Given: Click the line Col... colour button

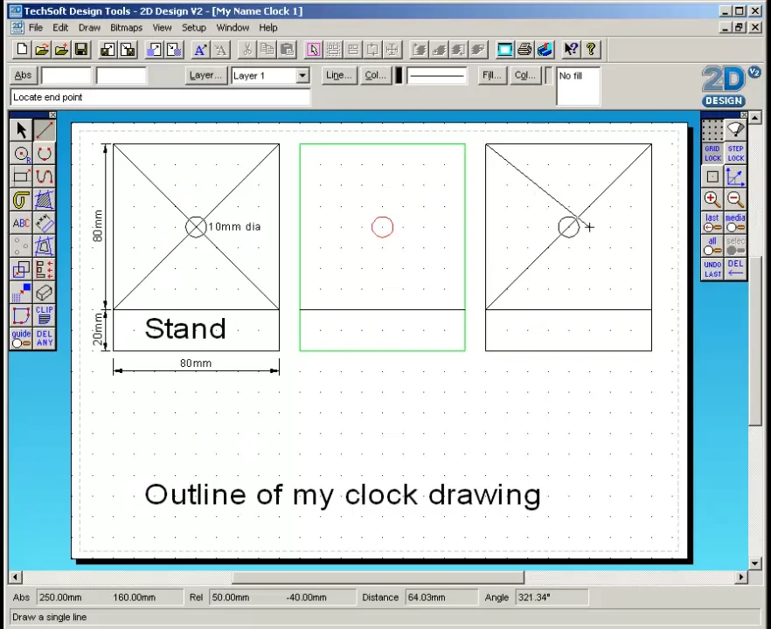Looking at the screenshot, I should pyautogui.click(x=375, y=75).
